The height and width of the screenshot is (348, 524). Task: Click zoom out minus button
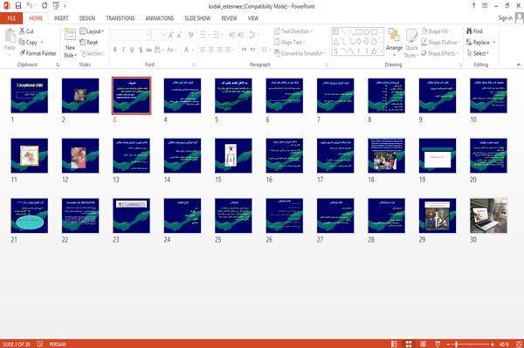click(x=449, y=344)
